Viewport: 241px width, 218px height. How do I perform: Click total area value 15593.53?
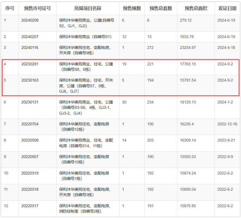[188, 157]
